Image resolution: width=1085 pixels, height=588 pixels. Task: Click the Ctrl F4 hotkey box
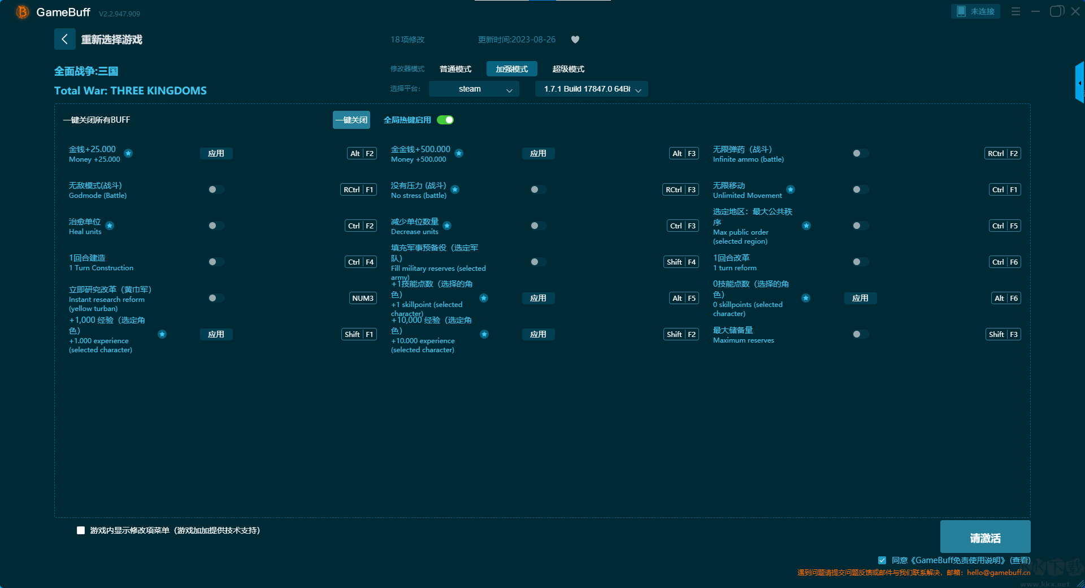point(361,262)
